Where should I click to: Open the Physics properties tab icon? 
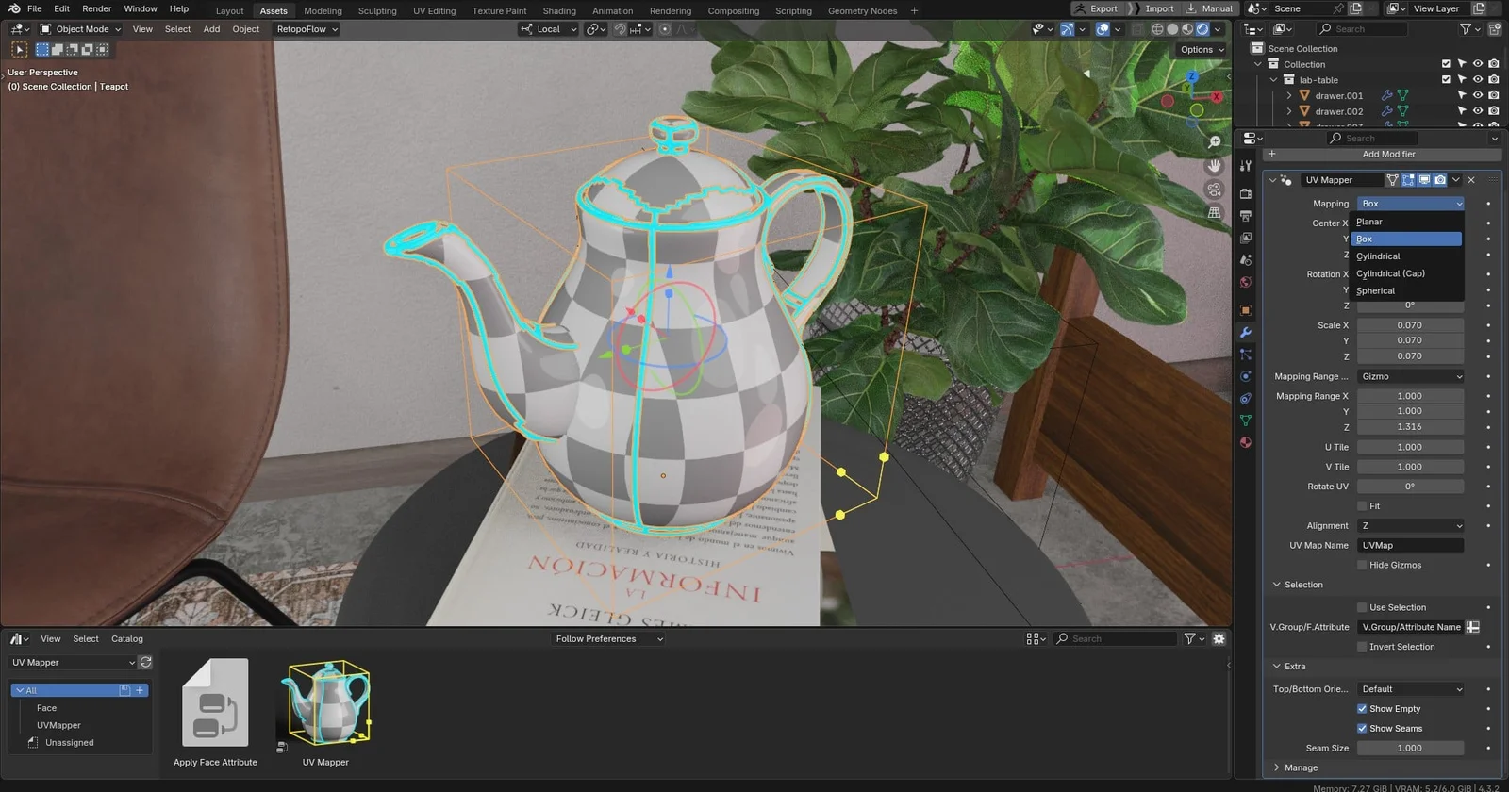[1246, 376]
